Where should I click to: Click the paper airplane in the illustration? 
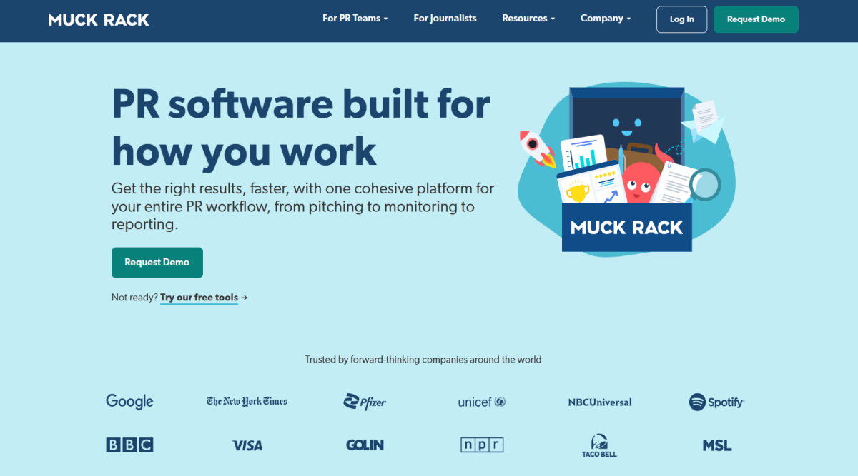click(x=703, y=121)
